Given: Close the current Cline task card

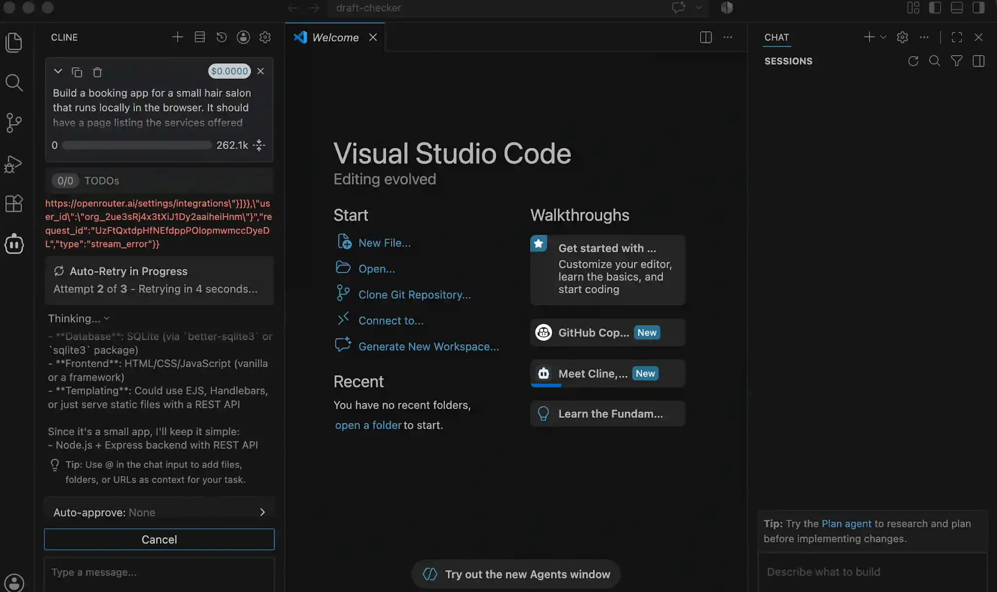Looking at the screenshot, I should point(261,71).
